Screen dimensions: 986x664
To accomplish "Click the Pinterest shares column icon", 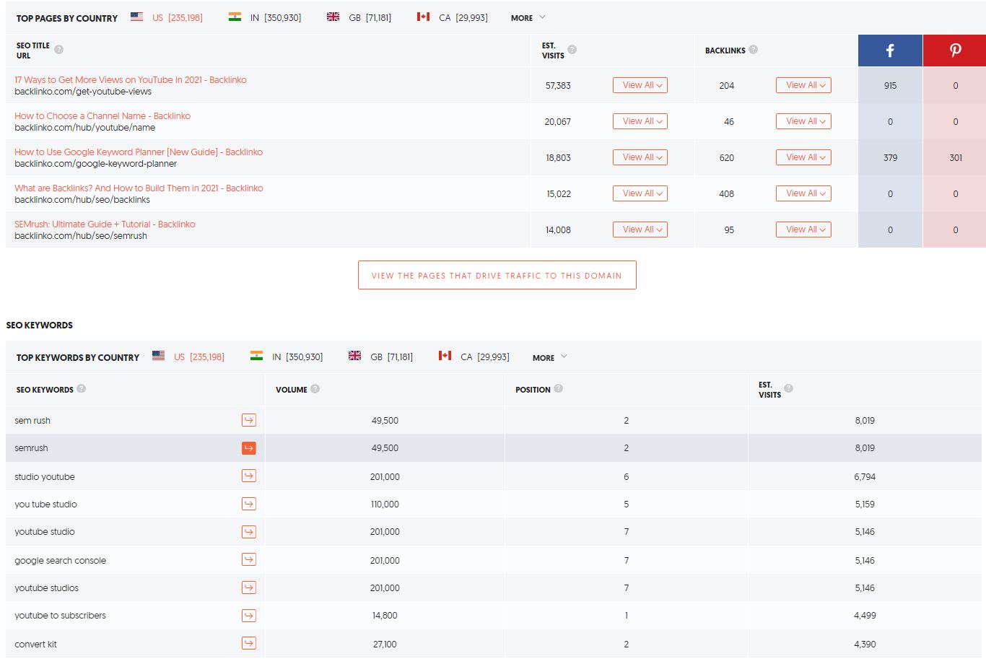I will pyautogui.click(x=955, y=51).
